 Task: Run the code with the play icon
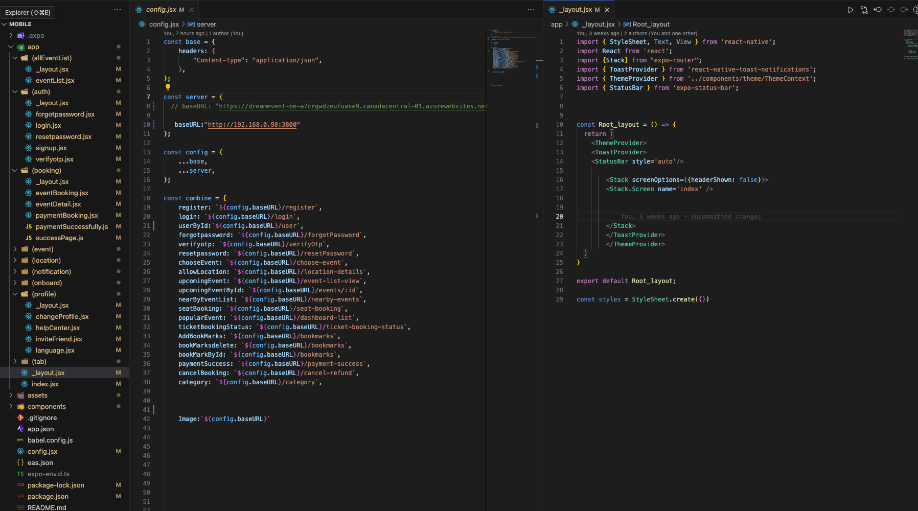pos(851,10)
